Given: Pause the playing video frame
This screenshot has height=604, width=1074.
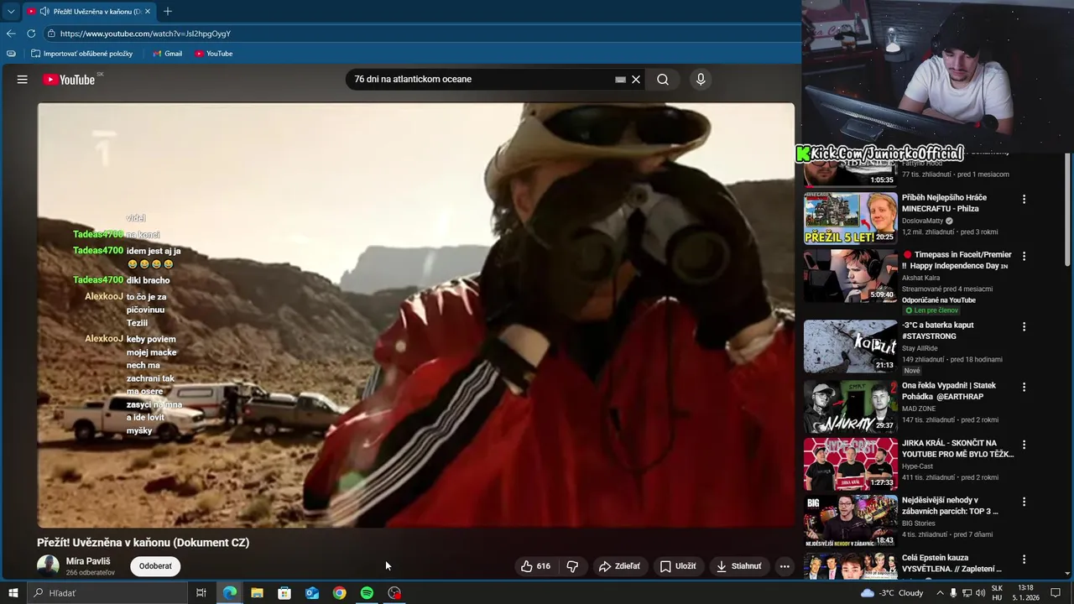Looking at the screenshot, I should pos(415,315).
